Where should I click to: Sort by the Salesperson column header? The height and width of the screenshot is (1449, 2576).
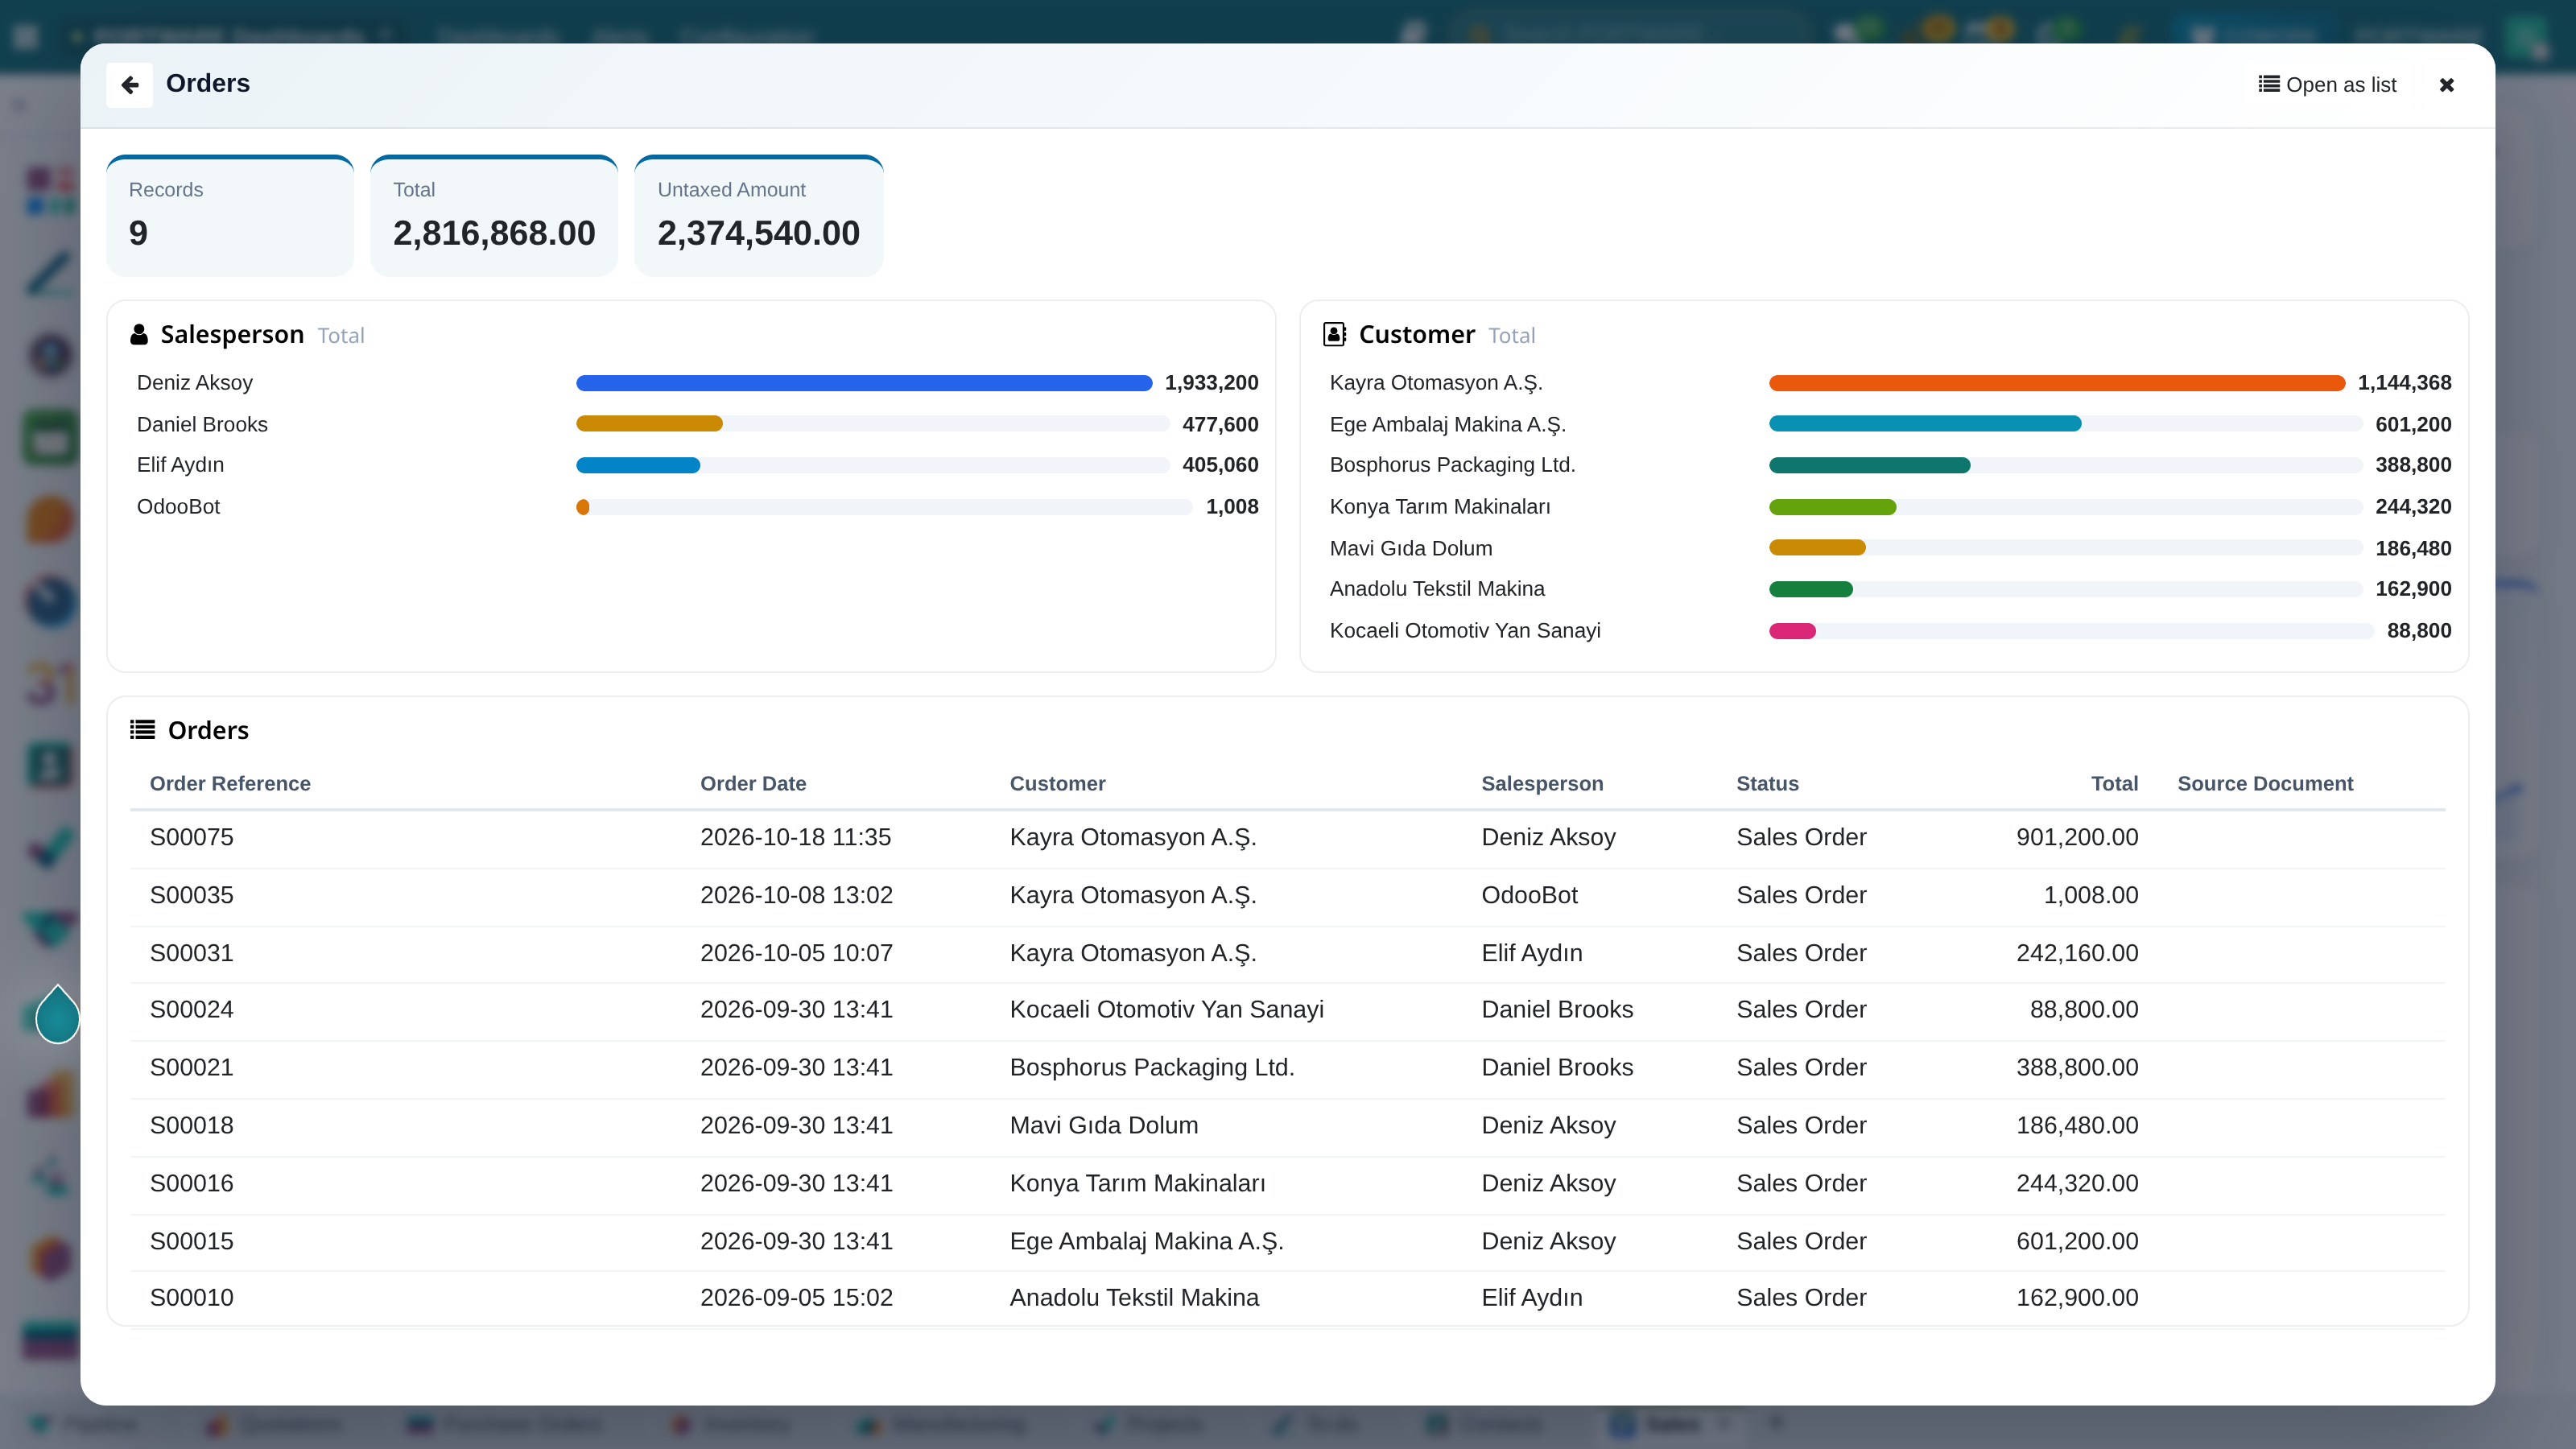click(1542, 784)
